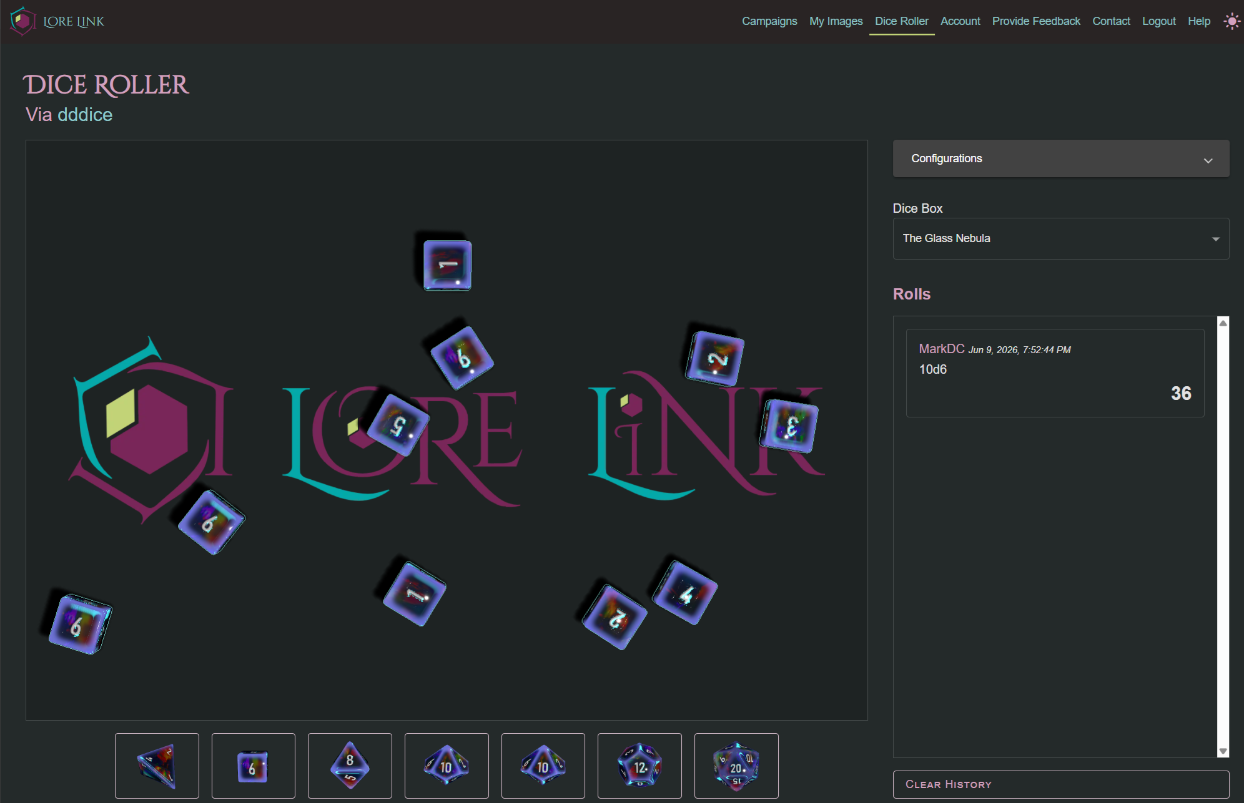
Task: Click the Rolls section heading
Action: coord(912,294)
